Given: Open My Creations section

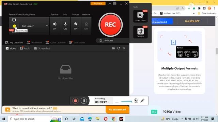Looking at the screenshot, I should coord(14,43).
